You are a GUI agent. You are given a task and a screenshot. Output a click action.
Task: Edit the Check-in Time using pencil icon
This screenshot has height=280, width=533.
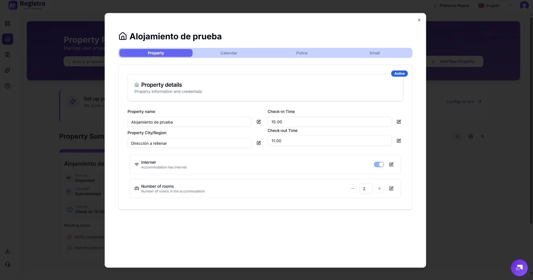[x=399, y=122]
